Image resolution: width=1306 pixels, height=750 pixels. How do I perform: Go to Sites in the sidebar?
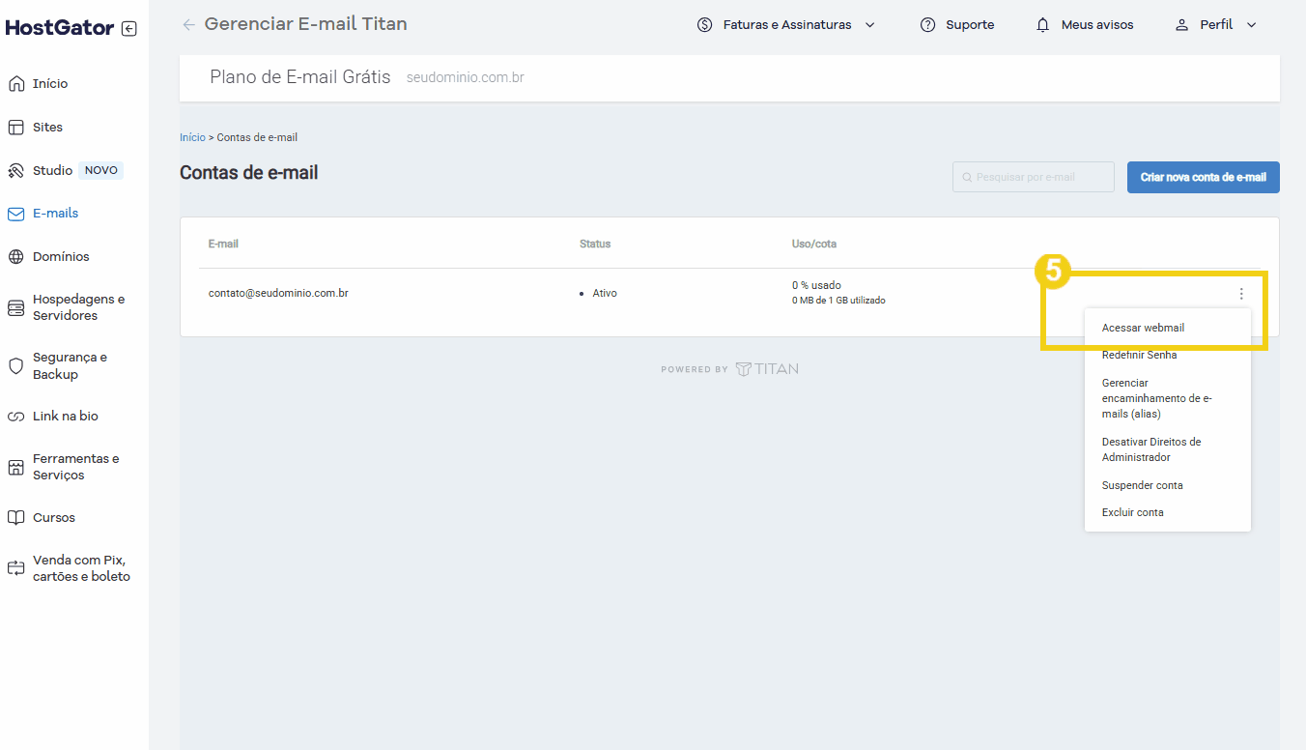[x=48, y=128]
